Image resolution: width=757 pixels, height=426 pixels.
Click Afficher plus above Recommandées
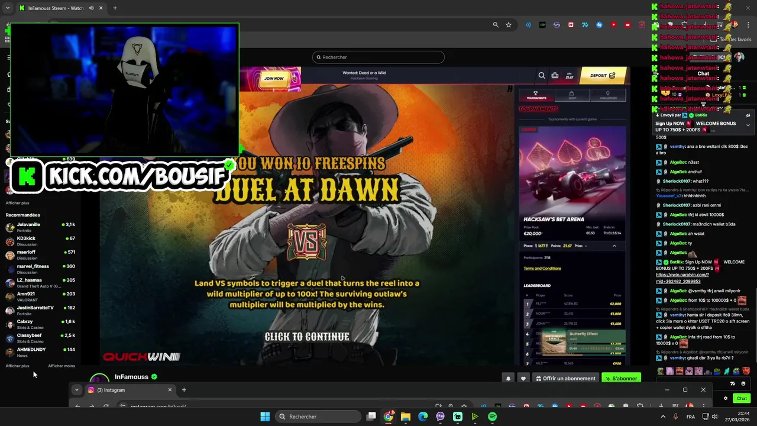pos(17,203)
